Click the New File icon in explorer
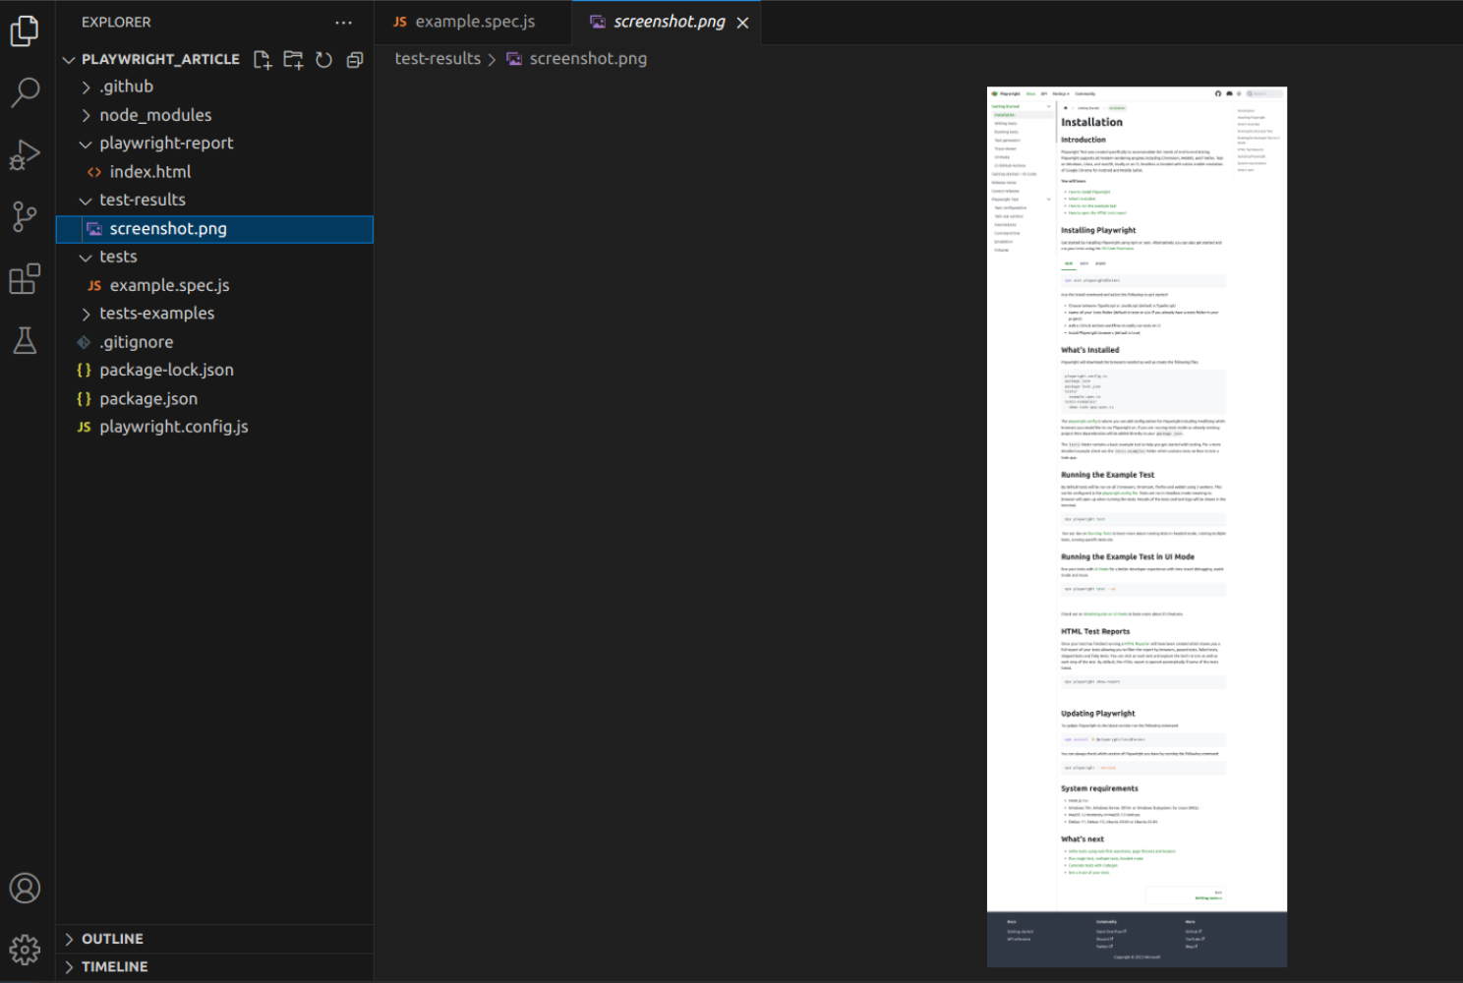 (x=263, y=60)
